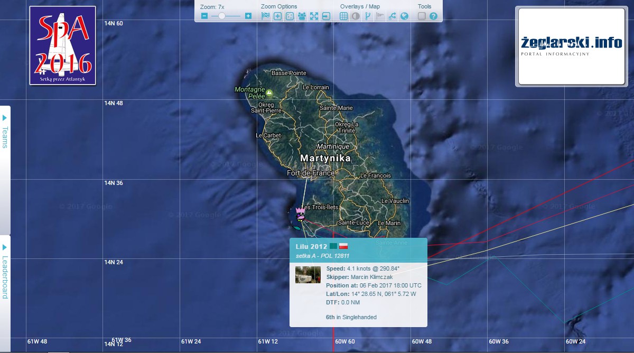This screenshot has width=634, height=353.
Task: Click the zoom level slider handle
Action: coord(222,16)
